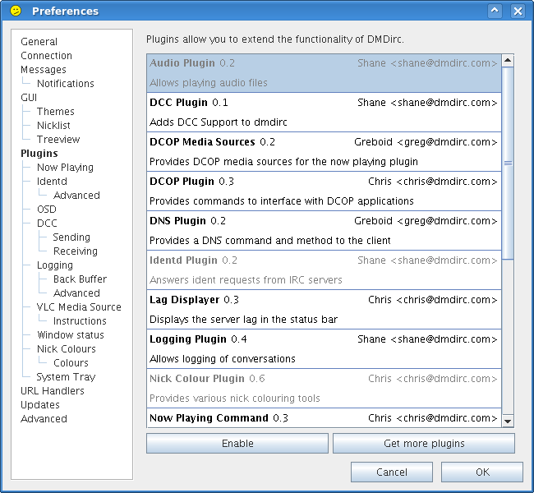The image size is (534, 493).
Task: Click the smiley icon in the title bar
Action: coord(16,11)
